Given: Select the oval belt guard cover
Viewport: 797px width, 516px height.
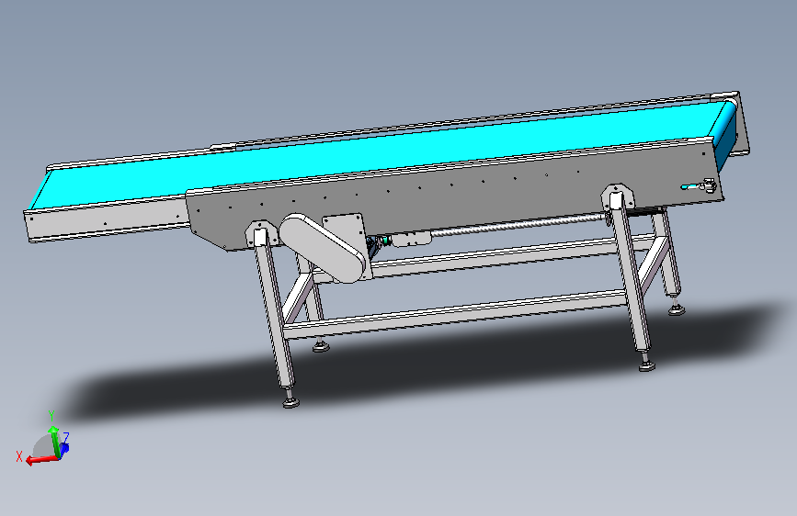Looking at the screenshot, I should pos(323,247).
